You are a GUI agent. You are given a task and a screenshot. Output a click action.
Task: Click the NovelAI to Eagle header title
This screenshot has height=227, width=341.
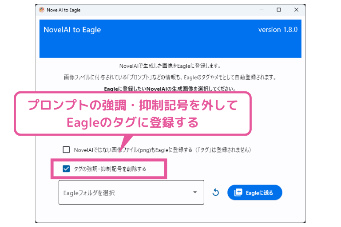[72, 30]
